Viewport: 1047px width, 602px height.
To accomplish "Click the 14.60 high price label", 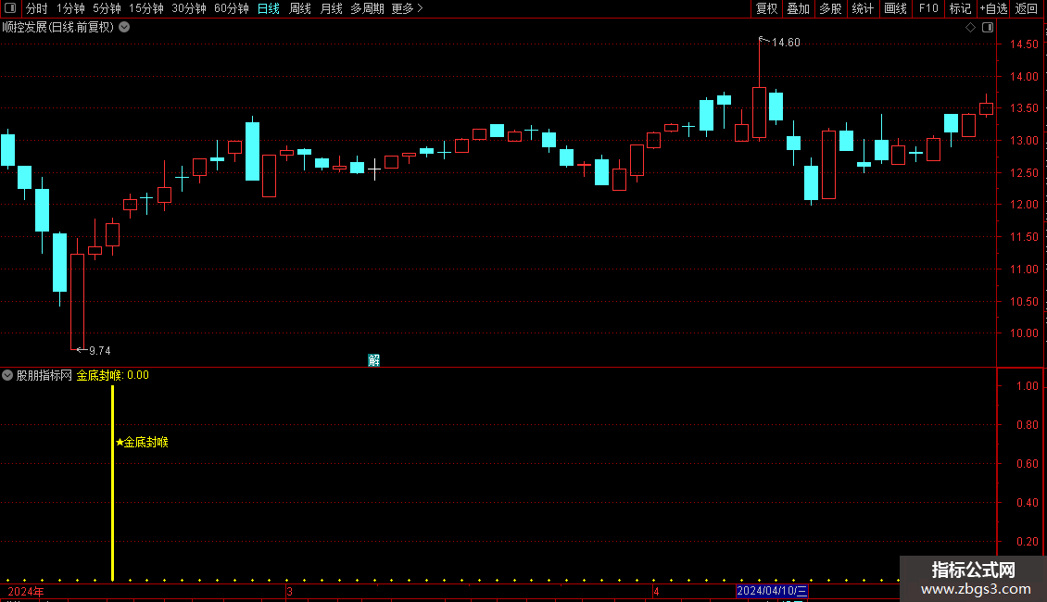I will (x=786, y=42).
